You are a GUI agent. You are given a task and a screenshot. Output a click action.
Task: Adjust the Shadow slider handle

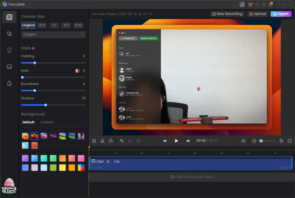click(45, 105)
